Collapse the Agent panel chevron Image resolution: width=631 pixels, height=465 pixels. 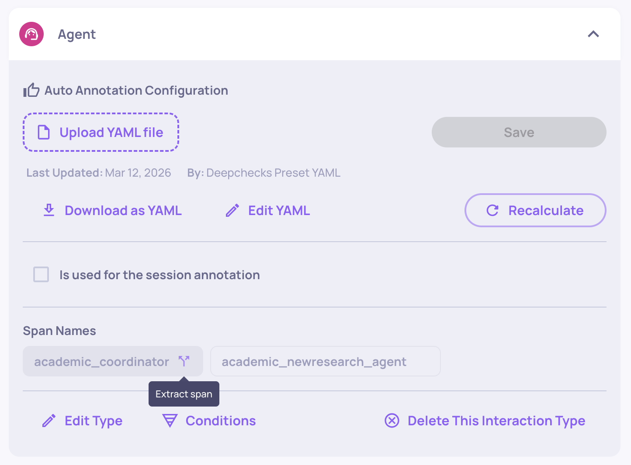[x=593, y=34]
